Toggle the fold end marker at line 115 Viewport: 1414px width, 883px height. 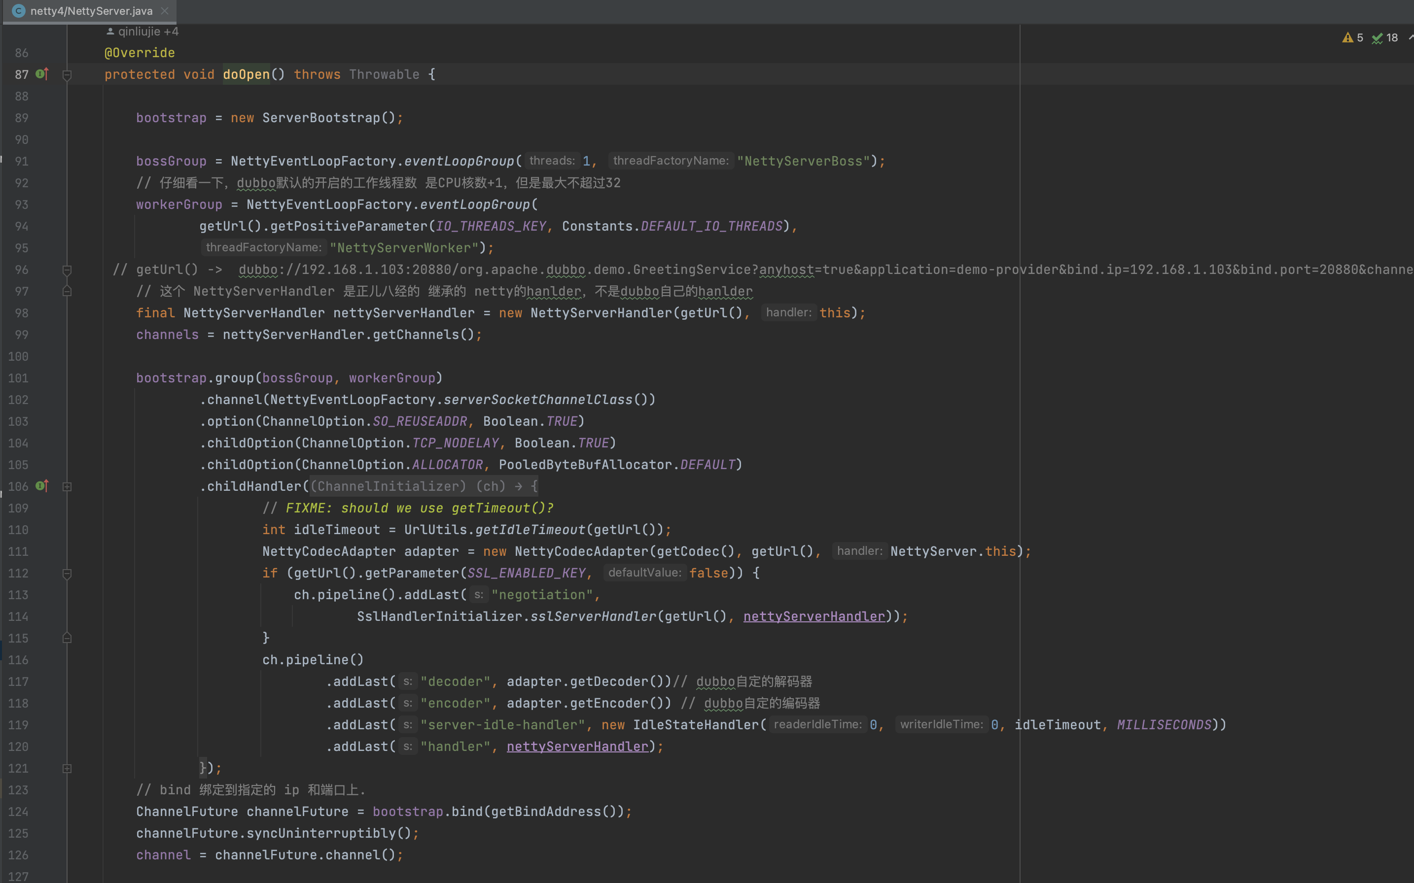(67, 638)
